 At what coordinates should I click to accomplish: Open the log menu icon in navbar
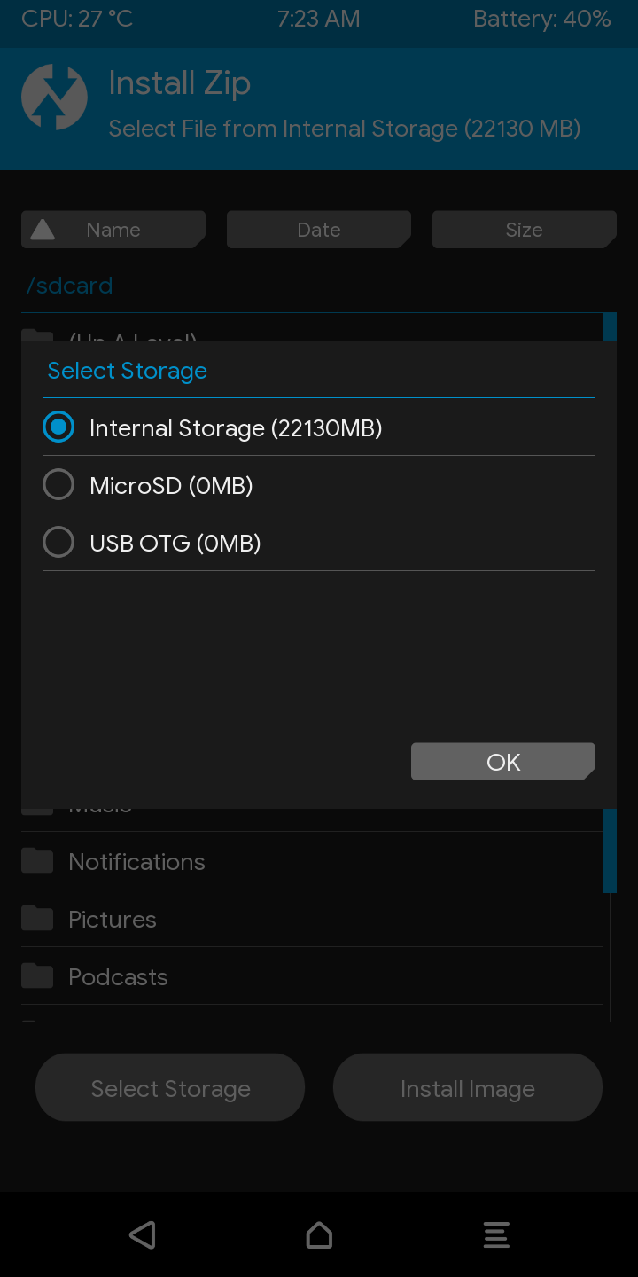[x=496, y=1234]
